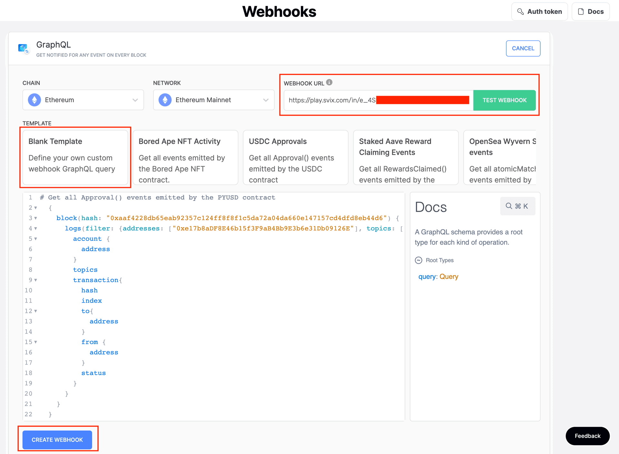Click the key icon on the Auth token button
The image size is (619, 454).
pyautogui.click(x=520, y=11)
